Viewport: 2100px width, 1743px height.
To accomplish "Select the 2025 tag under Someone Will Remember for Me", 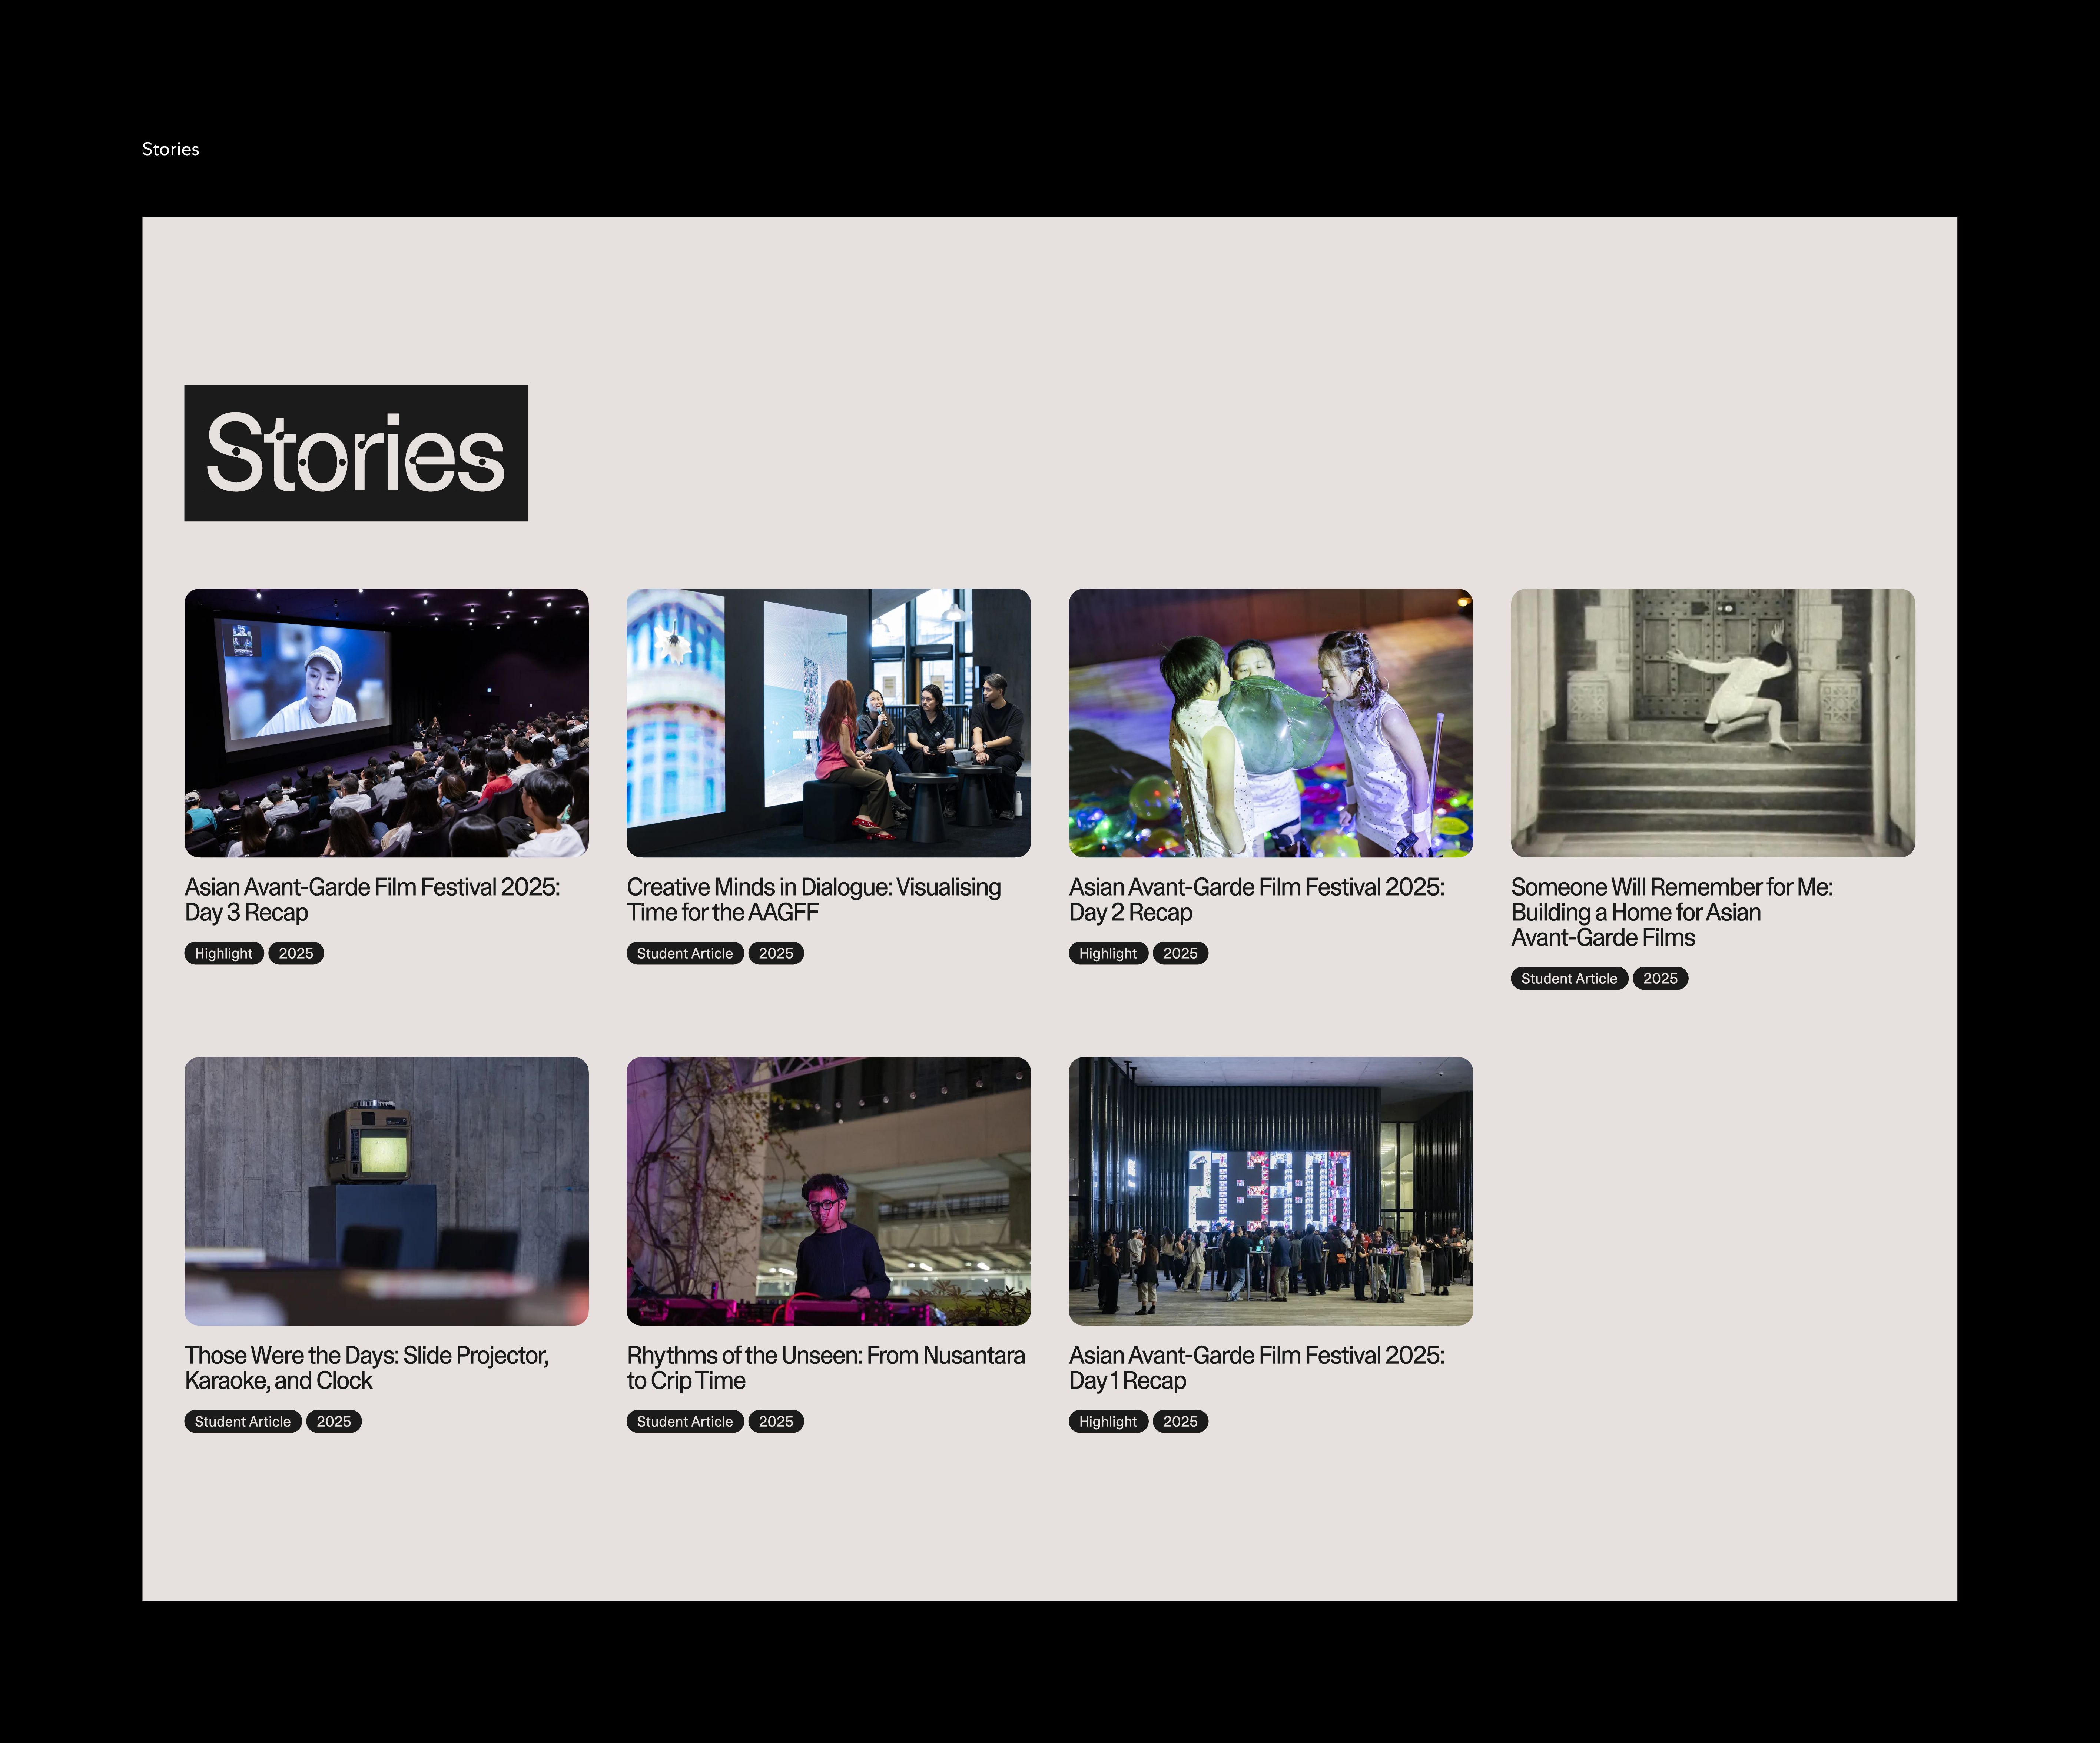I will tap(1660, 979).
